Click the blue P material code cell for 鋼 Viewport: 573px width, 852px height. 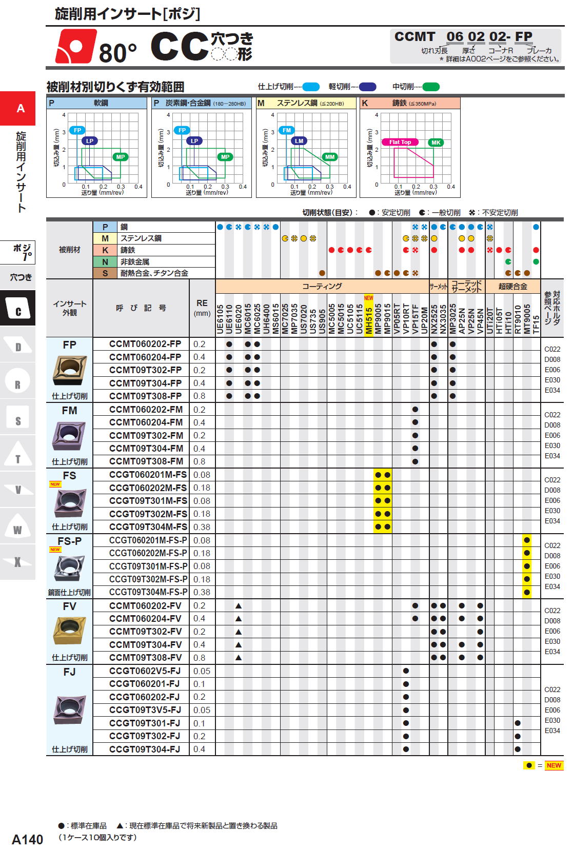(105, 227)
